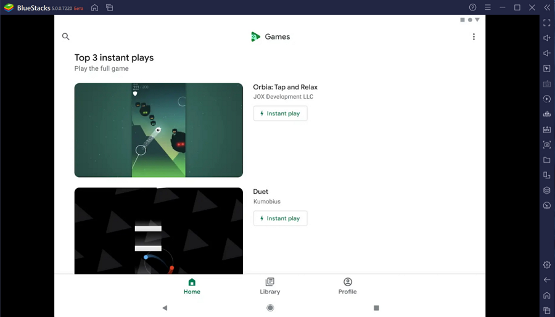Launch Instant play for Orbia

[x=281, y=113]
